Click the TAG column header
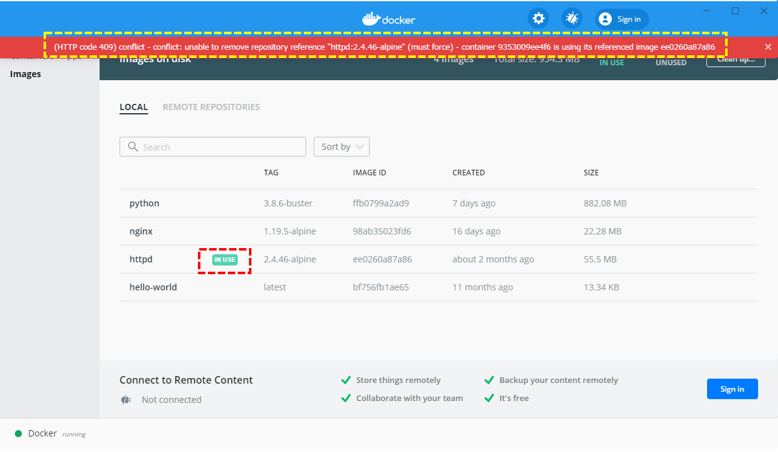Screen dimensions: 778x452 coord(271,173)
